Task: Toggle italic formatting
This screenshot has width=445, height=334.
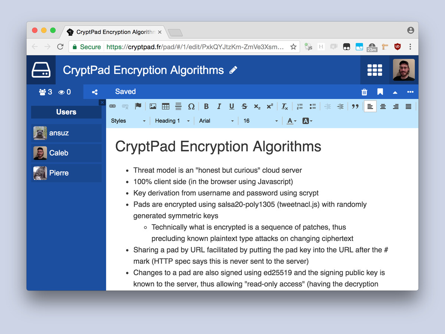Action: click(x=219, y=107)
